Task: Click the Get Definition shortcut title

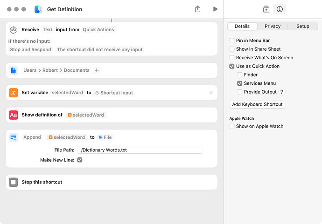Action: [x=64, y=9]
